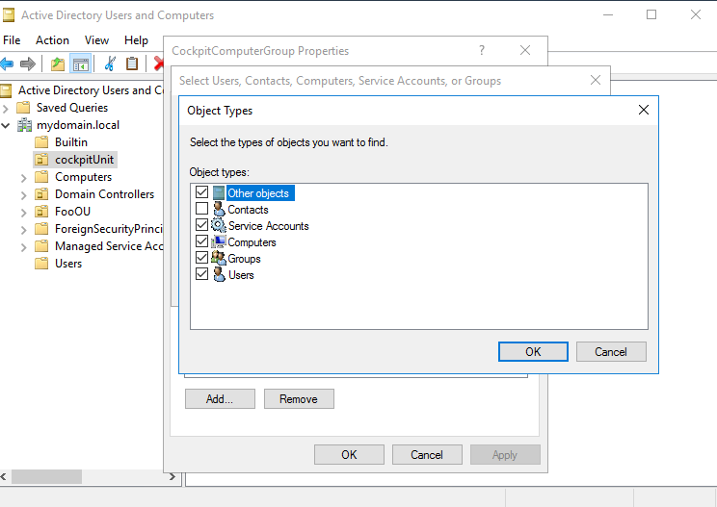
Task: Cancel the Object Types dialog
Action: (x=611, y=352)
